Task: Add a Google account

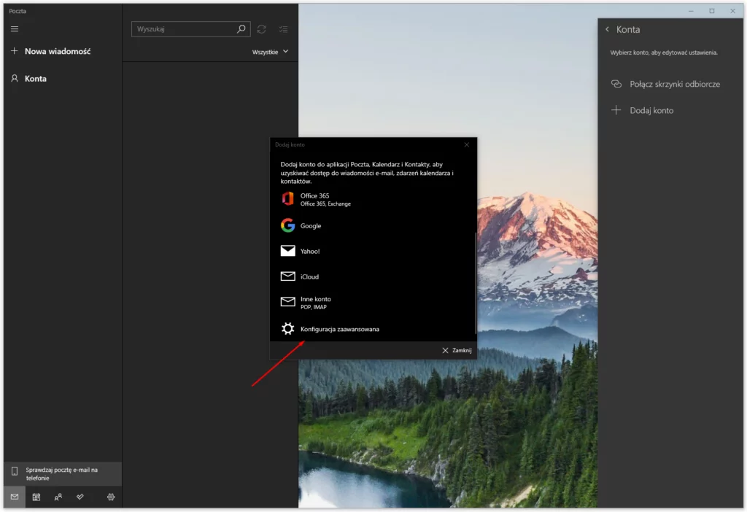Action: [x=309, y=225]
